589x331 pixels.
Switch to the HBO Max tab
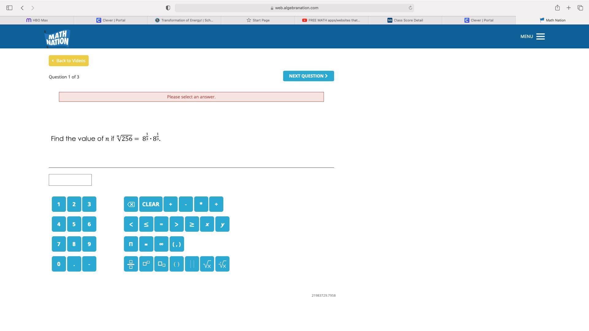click(x=37, y=20)
